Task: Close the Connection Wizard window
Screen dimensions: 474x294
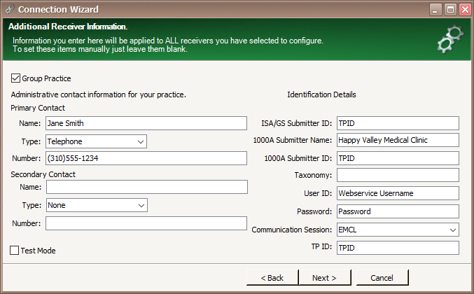Action: (465, 10)
